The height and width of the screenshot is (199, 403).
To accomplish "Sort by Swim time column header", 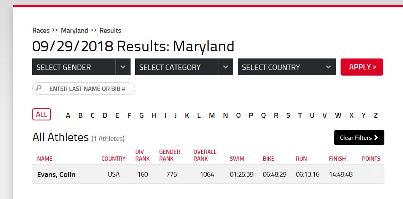I will click(237, 159).
